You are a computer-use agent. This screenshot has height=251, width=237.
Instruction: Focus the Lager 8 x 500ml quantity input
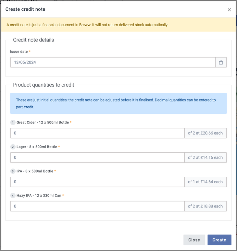97,157
